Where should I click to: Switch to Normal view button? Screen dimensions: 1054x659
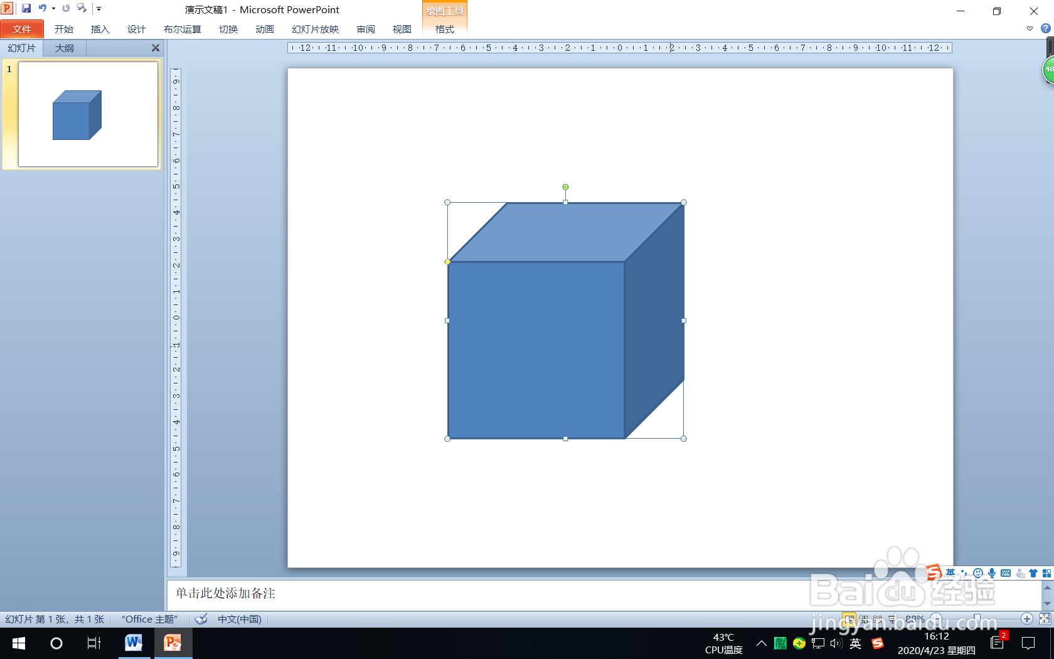pos(849,619)
